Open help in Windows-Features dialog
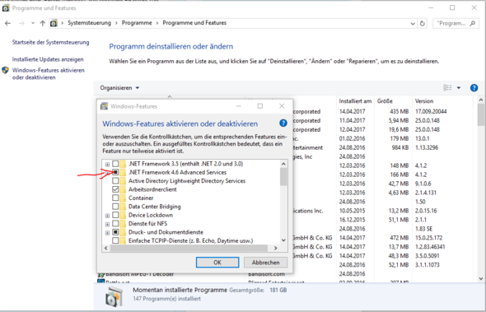 pos(283,123)
